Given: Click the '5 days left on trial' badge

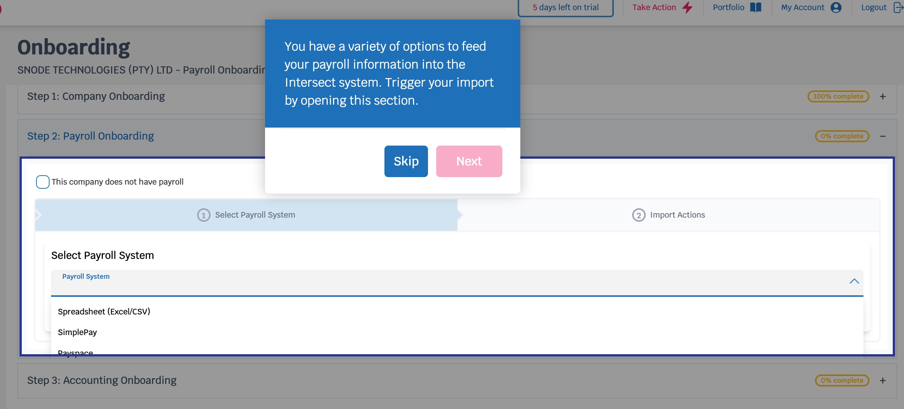Looking at the screenshot, I should pyautogui.click(x=565, y=8).
